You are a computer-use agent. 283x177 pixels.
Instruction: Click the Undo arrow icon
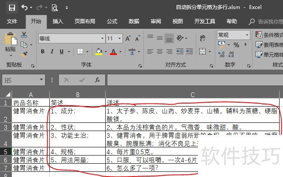pyautogui.click(x=24, y=7)
